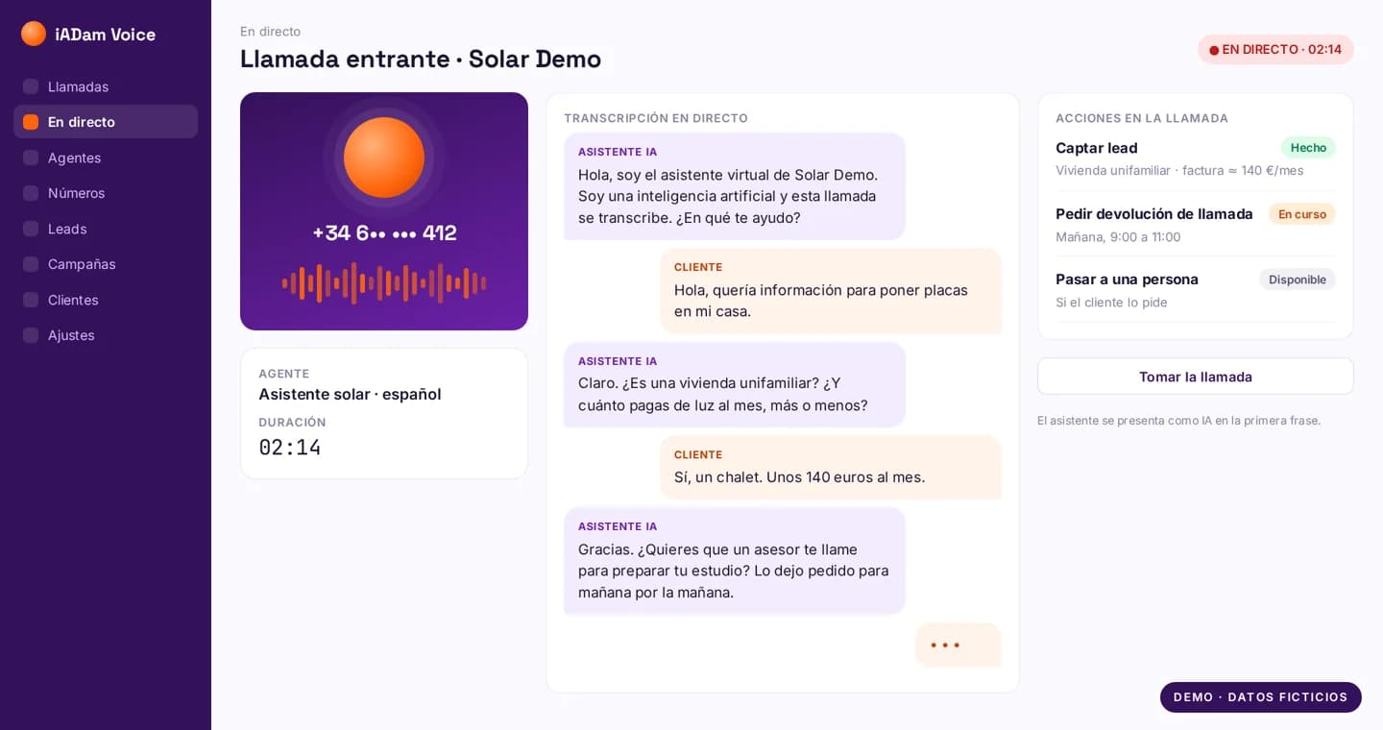This screenshot has width=1383, height=730.
Task: Click the Mañana, 9:00 a 11:00 detail
Action: [x=1118, y=237]
